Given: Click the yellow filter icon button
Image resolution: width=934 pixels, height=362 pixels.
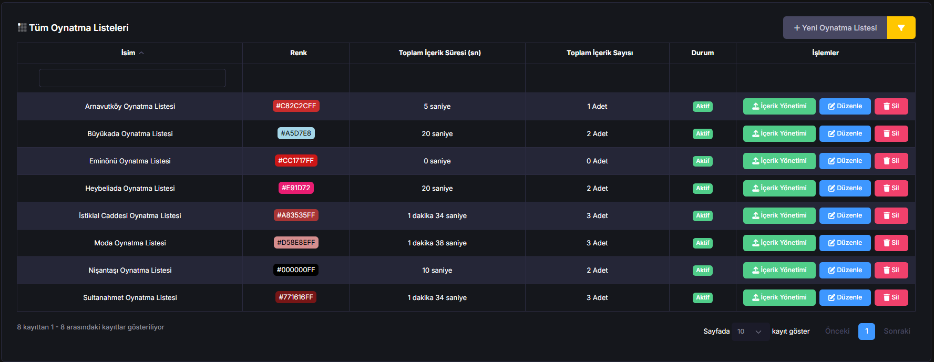Looking at the screenshot, I should pos(901,28).
